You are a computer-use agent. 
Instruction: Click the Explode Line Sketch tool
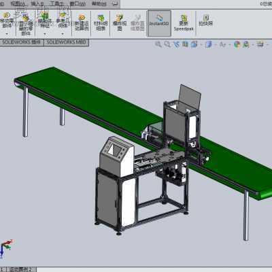coord(137,22)
